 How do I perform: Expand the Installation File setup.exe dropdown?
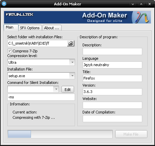(x=72, y=76)
